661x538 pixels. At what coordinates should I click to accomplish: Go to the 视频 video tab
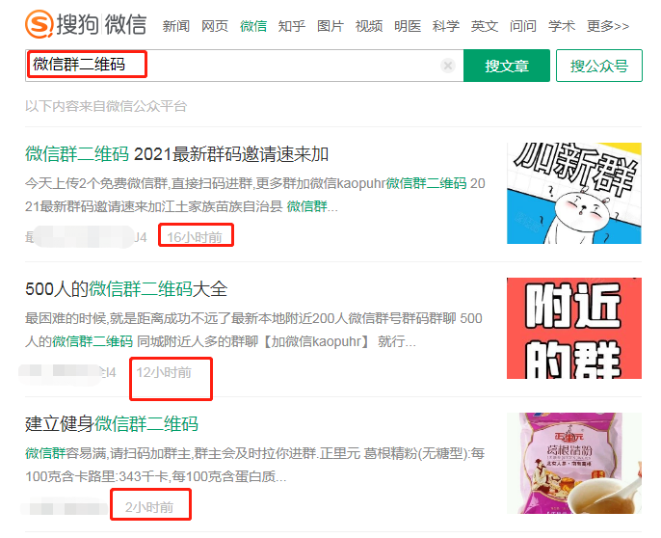(x=369, y=26)
